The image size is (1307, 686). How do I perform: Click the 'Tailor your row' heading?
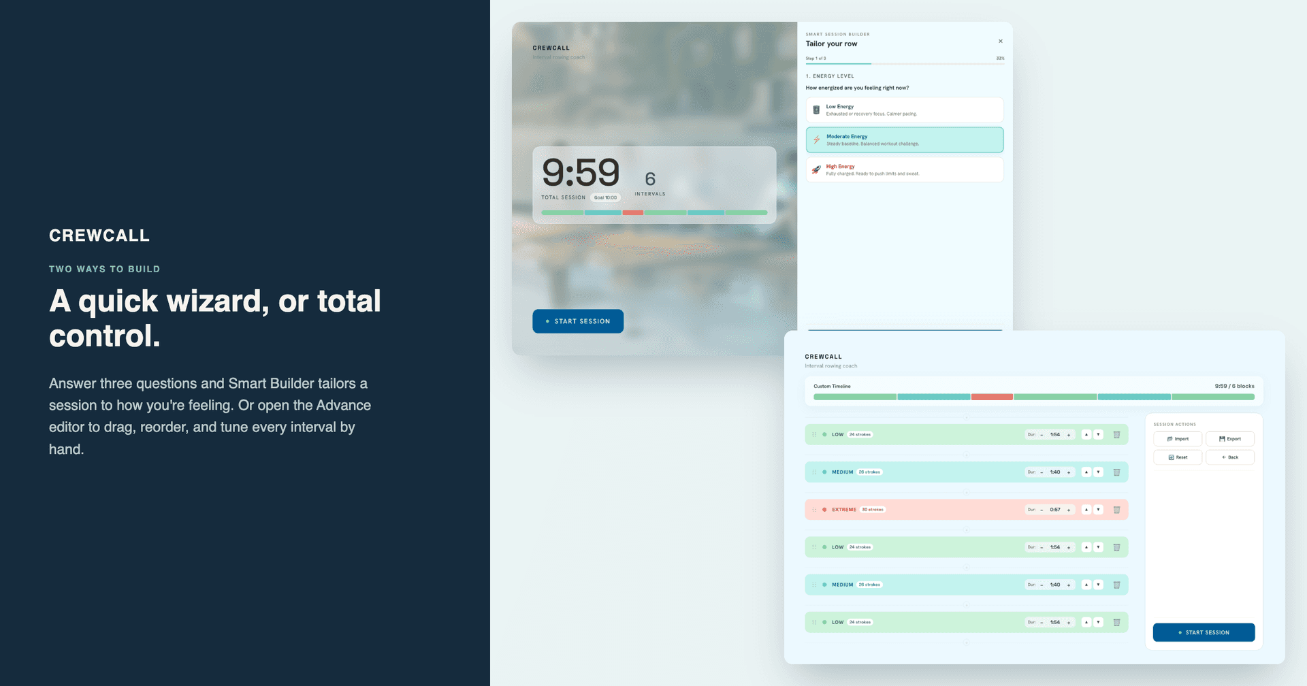[x=831, y=44]
